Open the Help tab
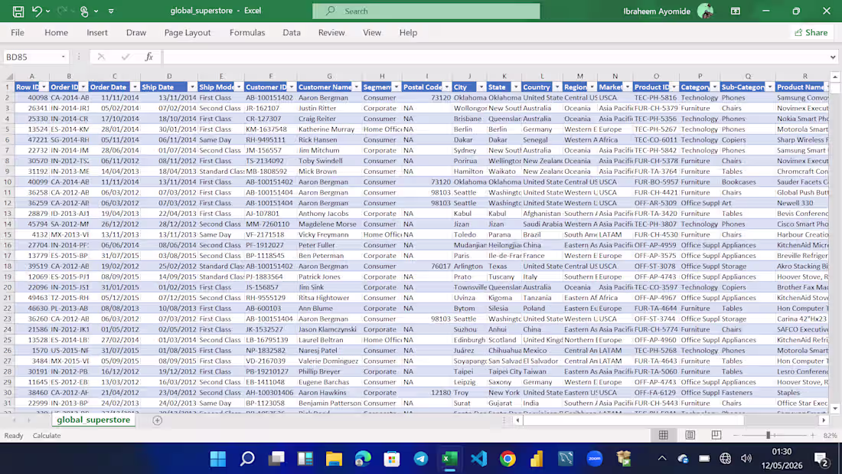Image resolution: width=842 pixels, height=474 pixels. (x=408, y=32)
